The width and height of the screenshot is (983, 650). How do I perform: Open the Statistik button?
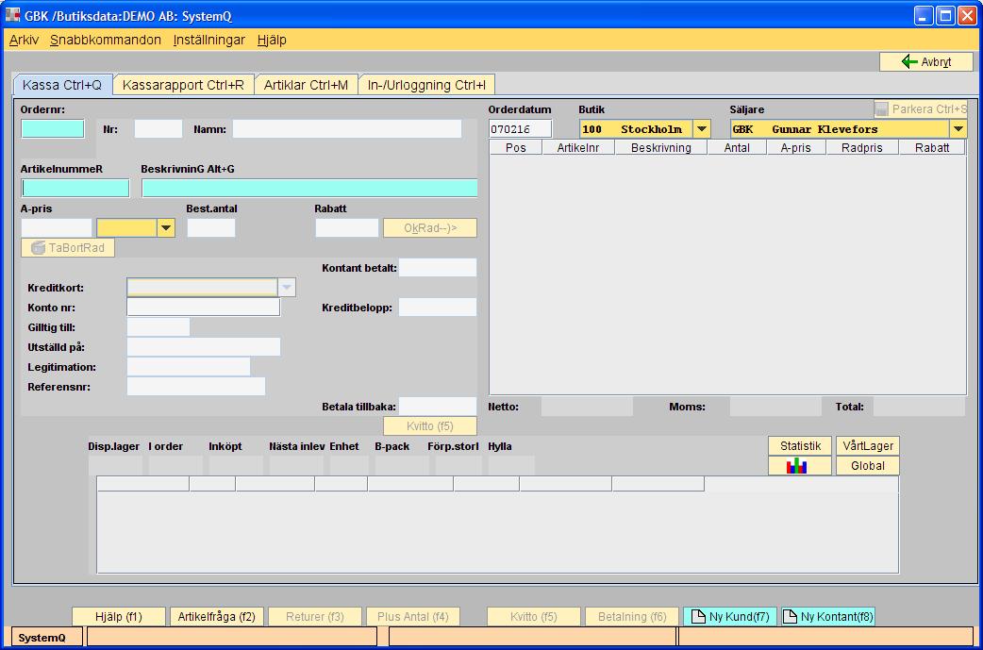800,445
